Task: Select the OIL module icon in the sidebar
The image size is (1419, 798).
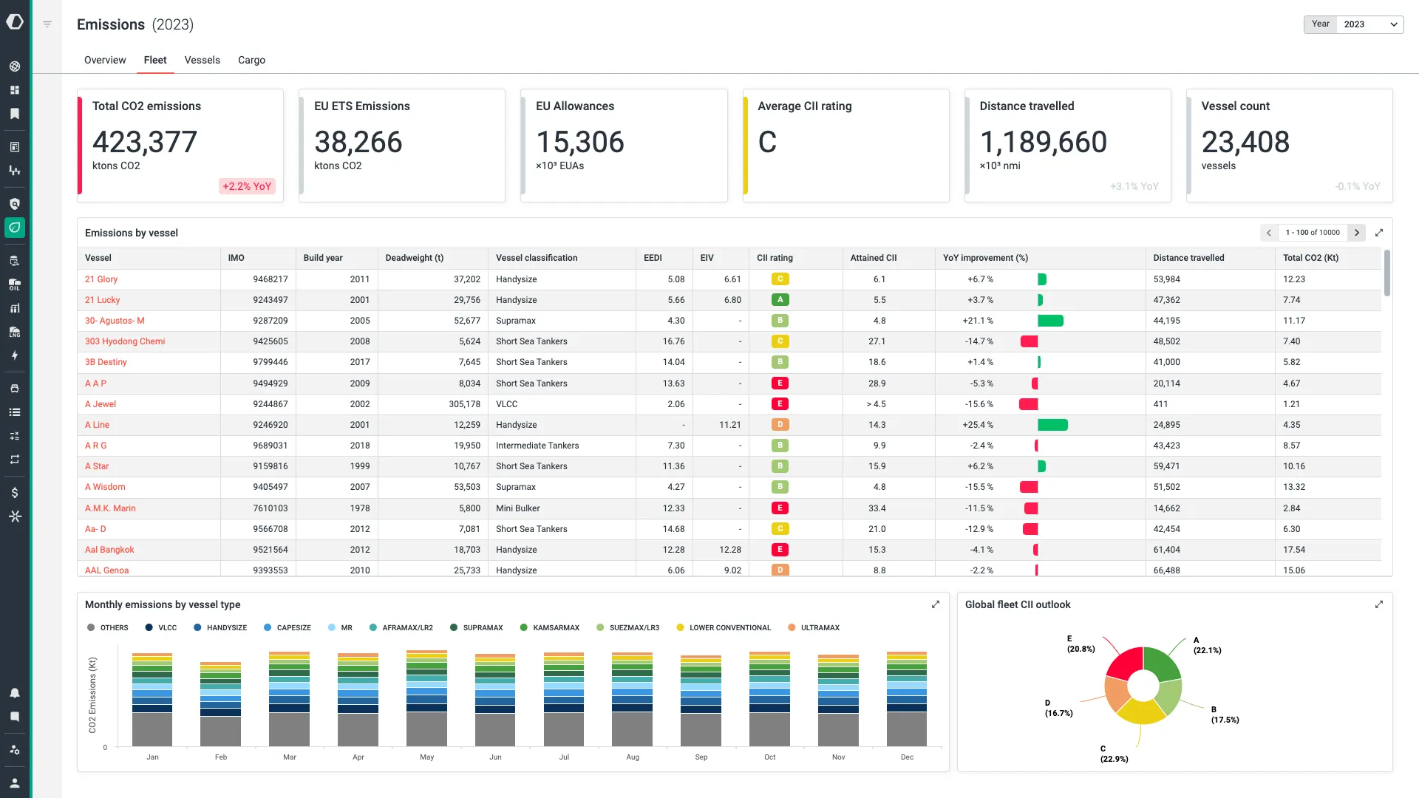Action: coord(15,284)
